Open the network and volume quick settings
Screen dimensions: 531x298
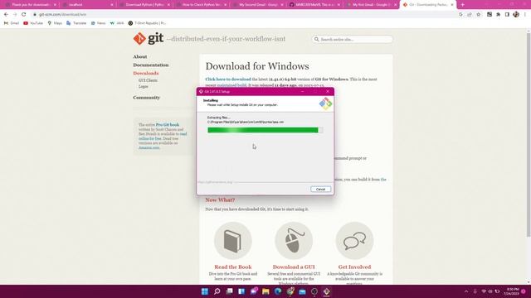pyautogui.click(x=490, y=291)
